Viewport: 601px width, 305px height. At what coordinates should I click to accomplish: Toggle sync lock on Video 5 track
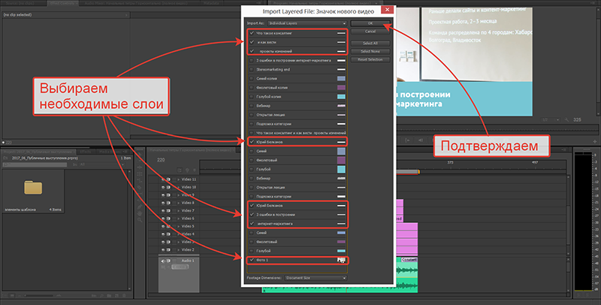click(169, 226)
